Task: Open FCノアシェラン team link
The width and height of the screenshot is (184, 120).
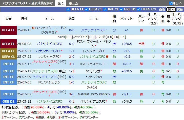Action: (x=49, y=82)
